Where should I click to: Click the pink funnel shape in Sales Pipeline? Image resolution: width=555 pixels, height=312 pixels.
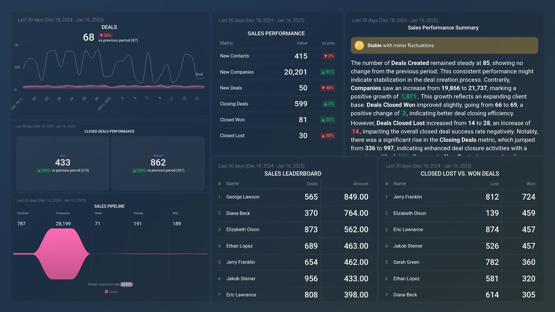click(x=62, y=253)
